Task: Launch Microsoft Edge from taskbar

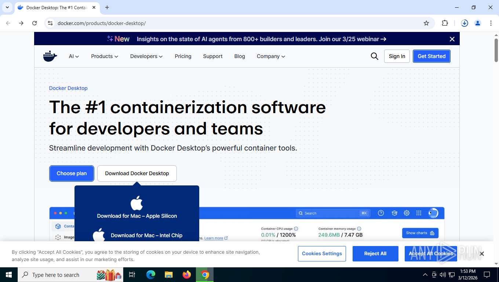Action: tap(151, 275)
